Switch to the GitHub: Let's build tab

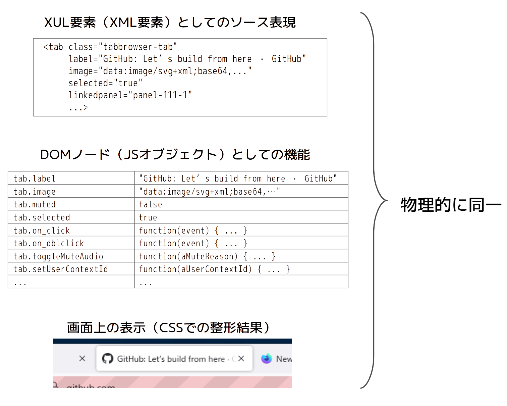[x=174, y=359]
